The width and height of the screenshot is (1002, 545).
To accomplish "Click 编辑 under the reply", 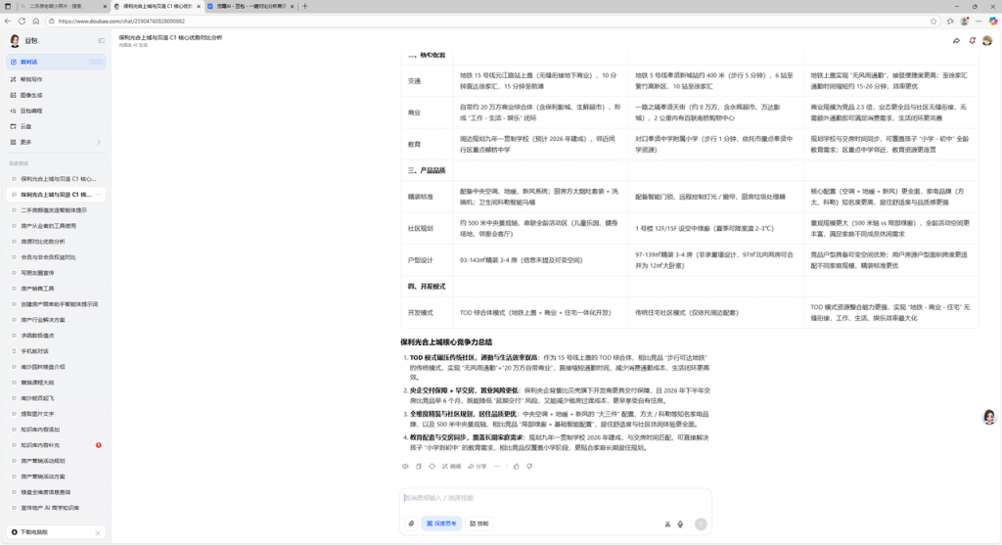I will (x=451, y=467).
